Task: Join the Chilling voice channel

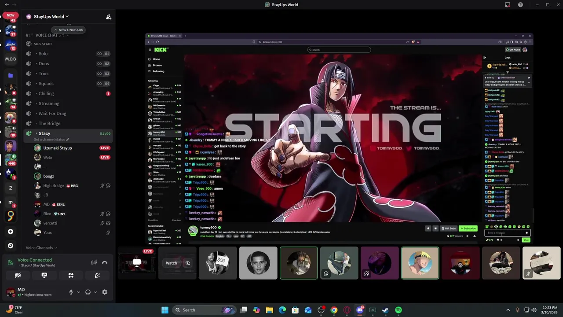Action: [68, 93]
